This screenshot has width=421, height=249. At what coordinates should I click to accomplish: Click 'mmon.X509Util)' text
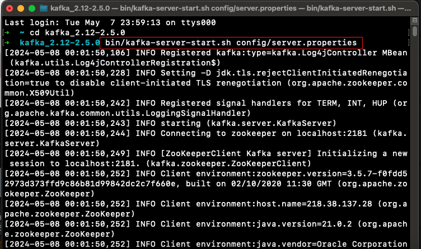pos(39,93)
